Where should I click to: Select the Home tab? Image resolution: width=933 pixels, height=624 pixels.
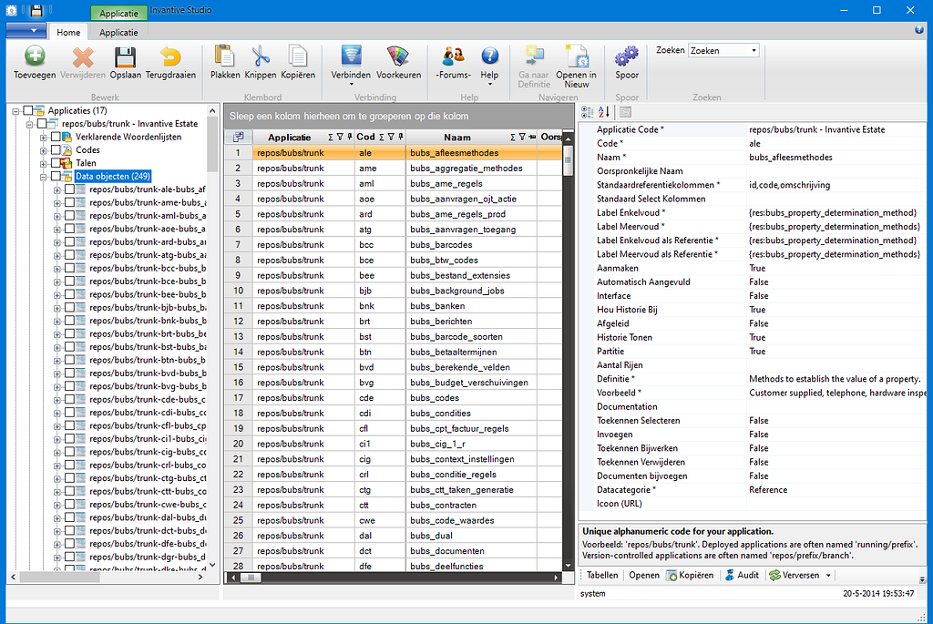(67, 31)
